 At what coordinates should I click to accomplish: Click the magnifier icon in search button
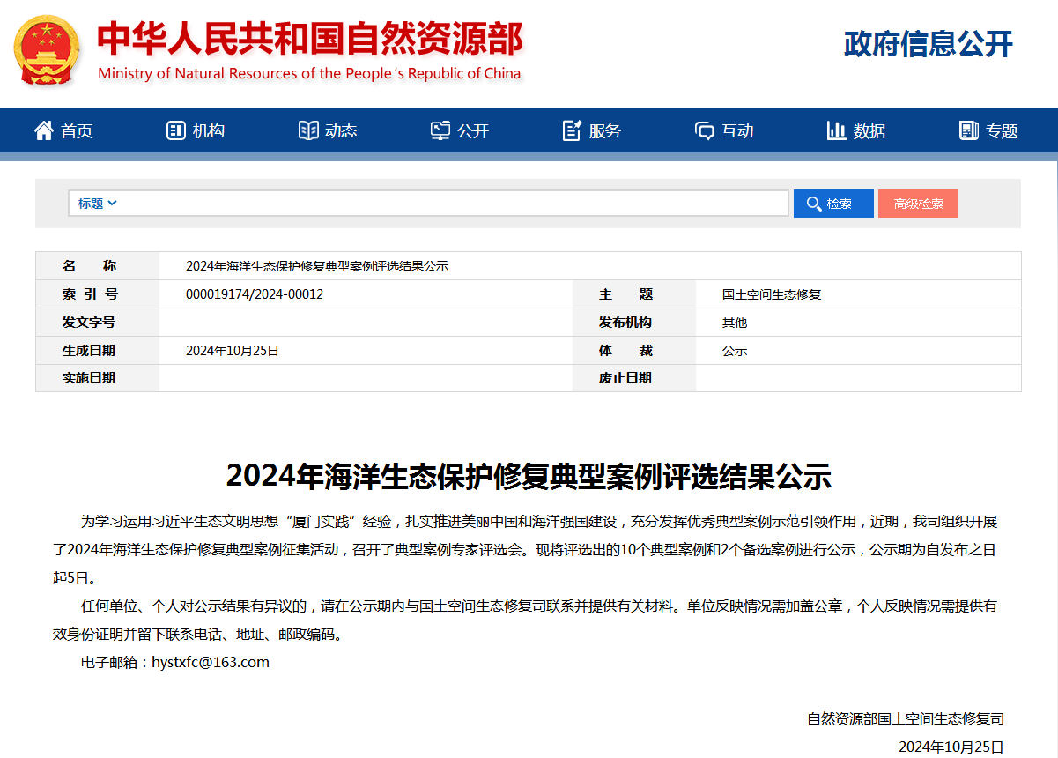[x=813, y=204]
